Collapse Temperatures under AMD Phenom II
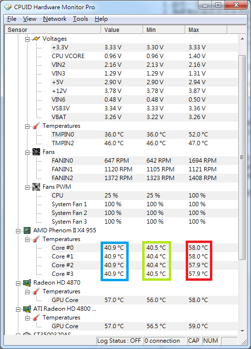Screen dimensions: 251x349 coord(28,240)
